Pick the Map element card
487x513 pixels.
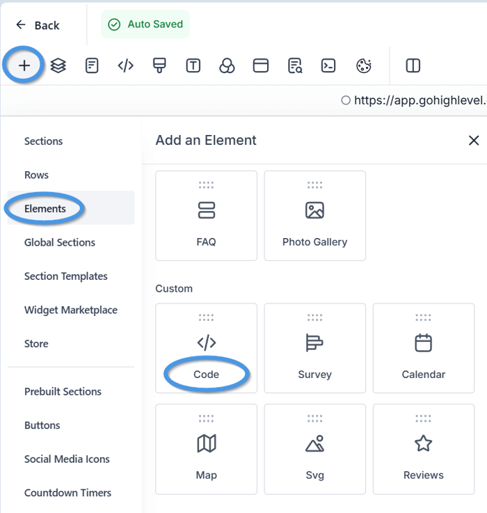(x=206, y=449)
